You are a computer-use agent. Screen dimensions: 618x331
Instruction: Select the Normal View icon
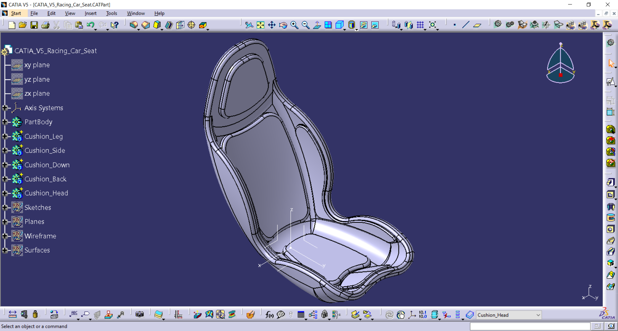[x=317, y=25]
